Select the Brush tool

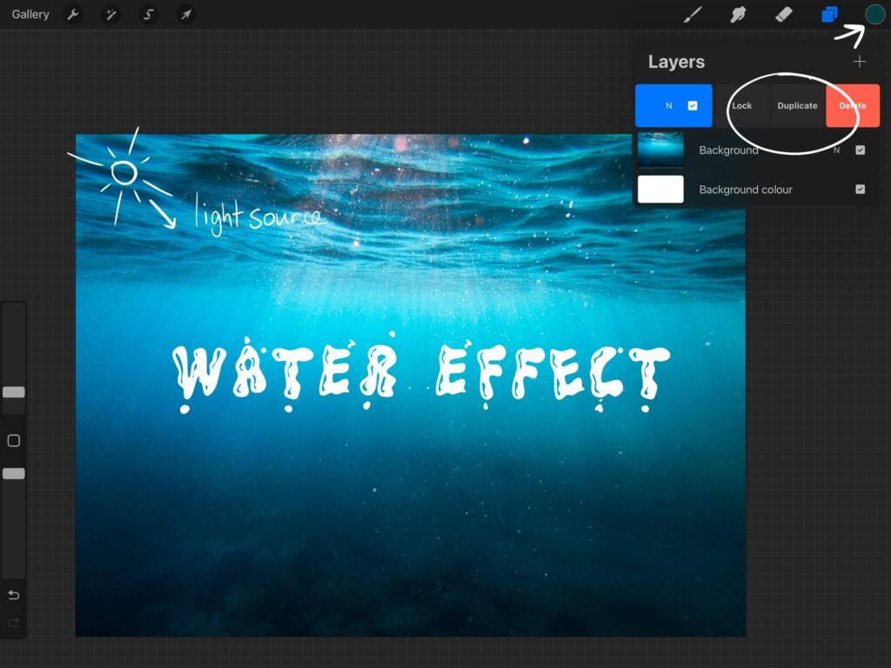tap(693, 15)
